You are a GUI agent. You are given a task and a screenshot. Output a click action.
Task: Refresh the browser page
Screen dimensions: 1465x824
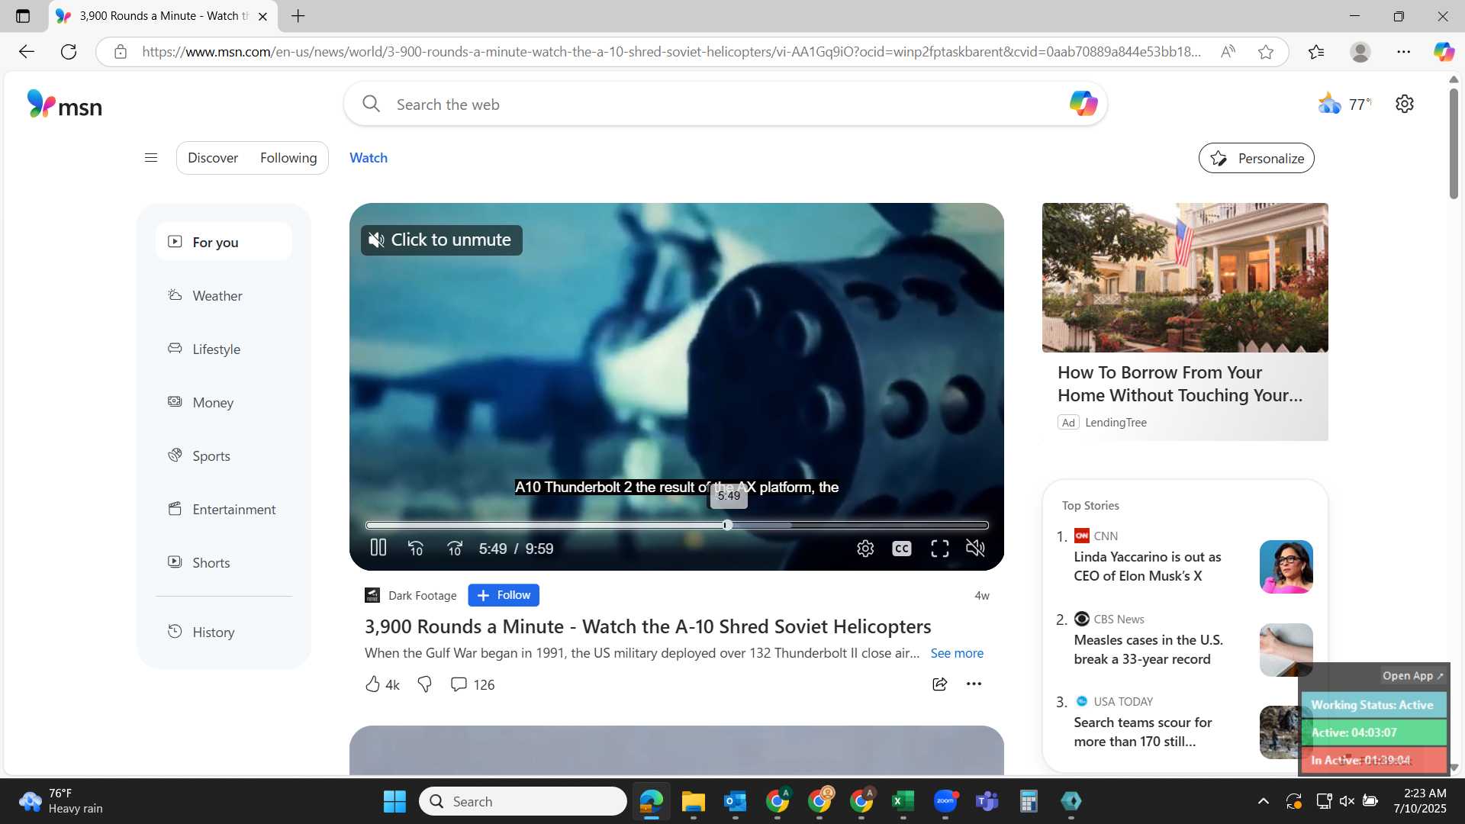click(x=69, y=52)
